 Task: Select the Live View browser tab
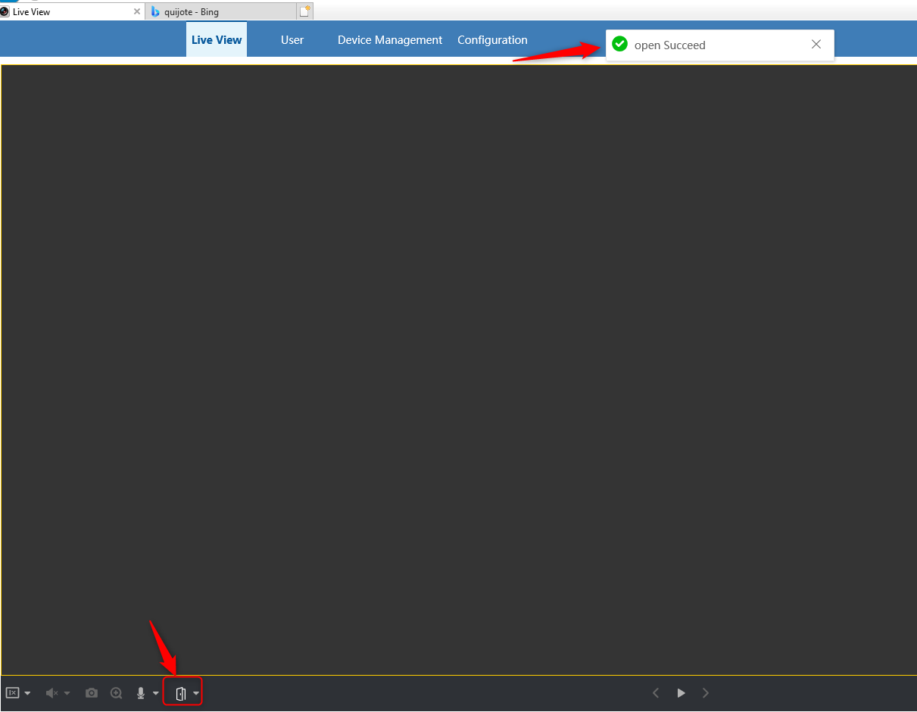(x=71, y=11)
